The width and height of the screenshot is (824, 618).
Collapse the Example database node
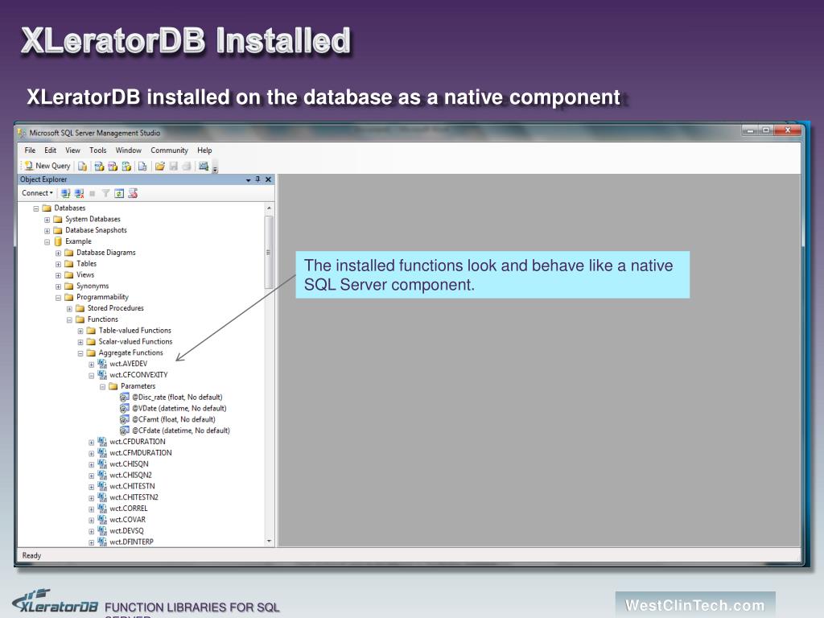47,242
